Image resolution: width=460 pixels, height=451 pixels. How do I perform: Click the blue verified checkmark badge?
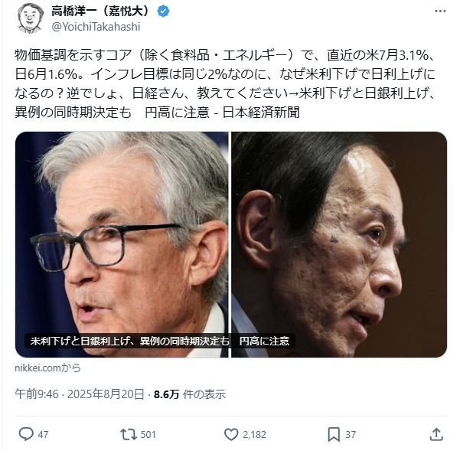click(x=163, y=11)
